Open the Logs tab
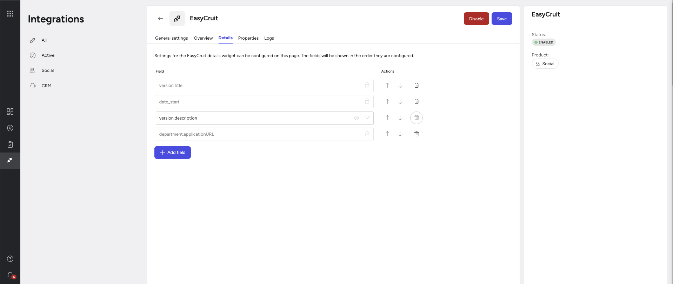673x284 pixels. 269,38
